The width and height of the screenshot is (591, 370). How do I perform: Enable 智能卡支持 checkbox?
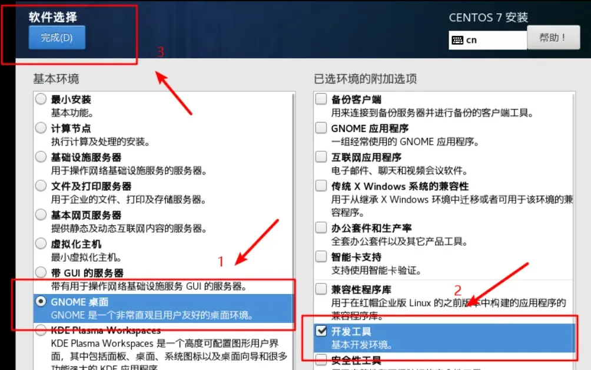click(321, 256)
